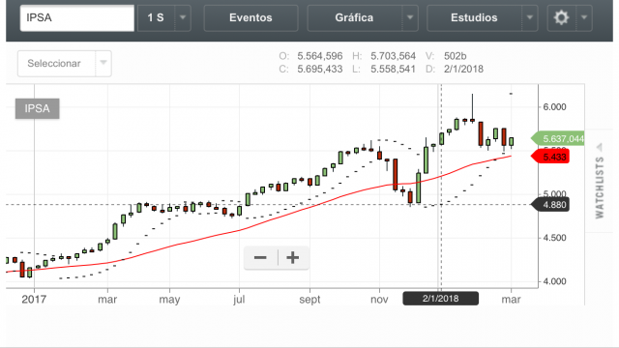Click the open value 5.564,596
Screen dimensions: 619x348
320,56
